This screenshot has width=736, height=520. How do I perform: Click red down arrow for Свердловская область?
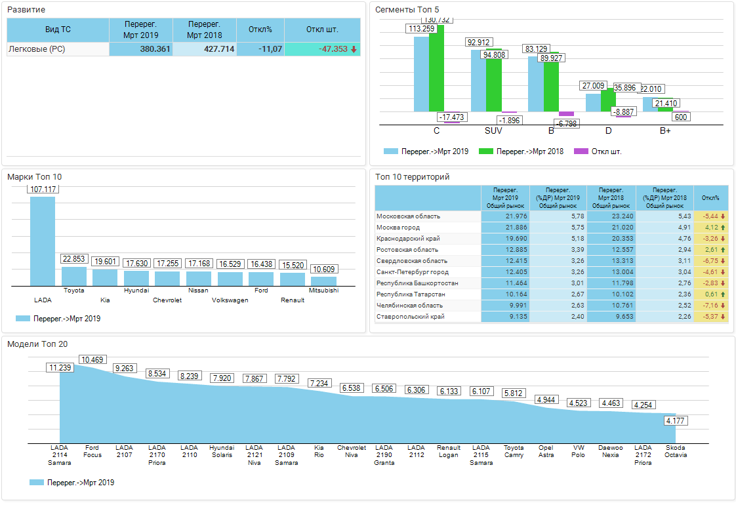tap(723, 261)
